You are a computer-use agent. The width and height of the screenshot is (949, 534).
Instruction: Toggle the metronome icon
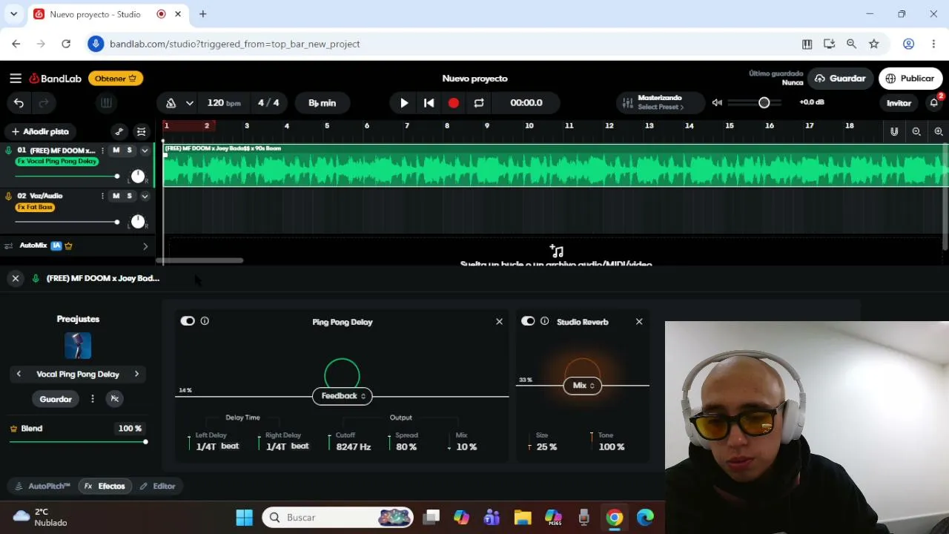point(171,103)
